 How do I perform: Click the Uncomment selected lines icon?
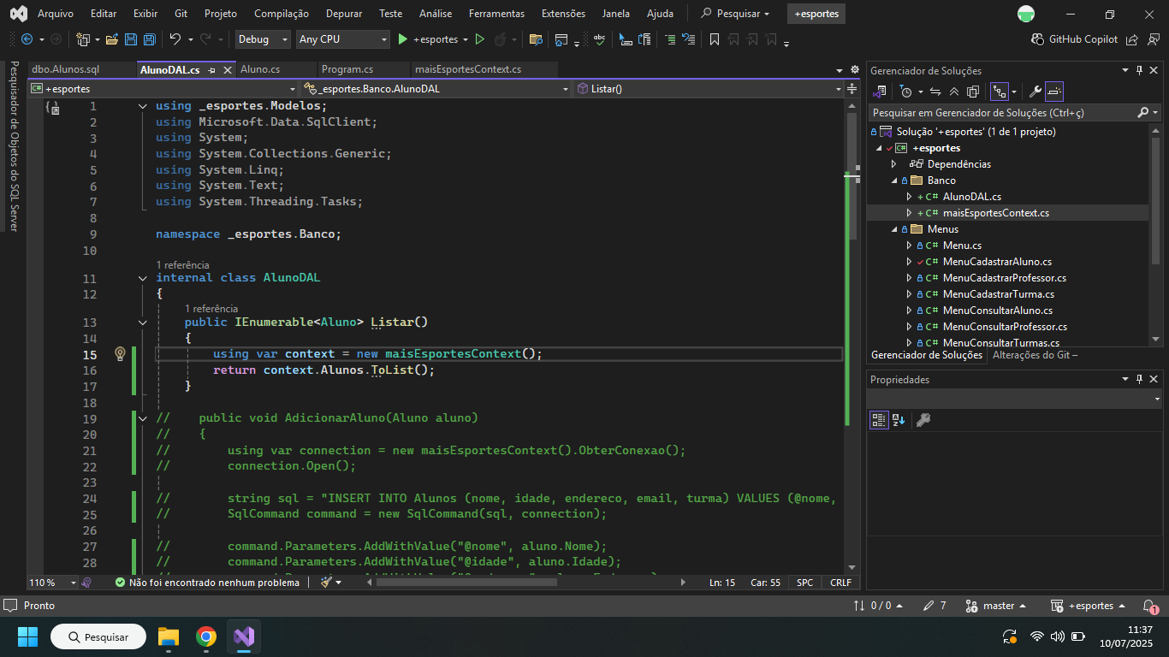pyautogui.click(x=688, y=39)
